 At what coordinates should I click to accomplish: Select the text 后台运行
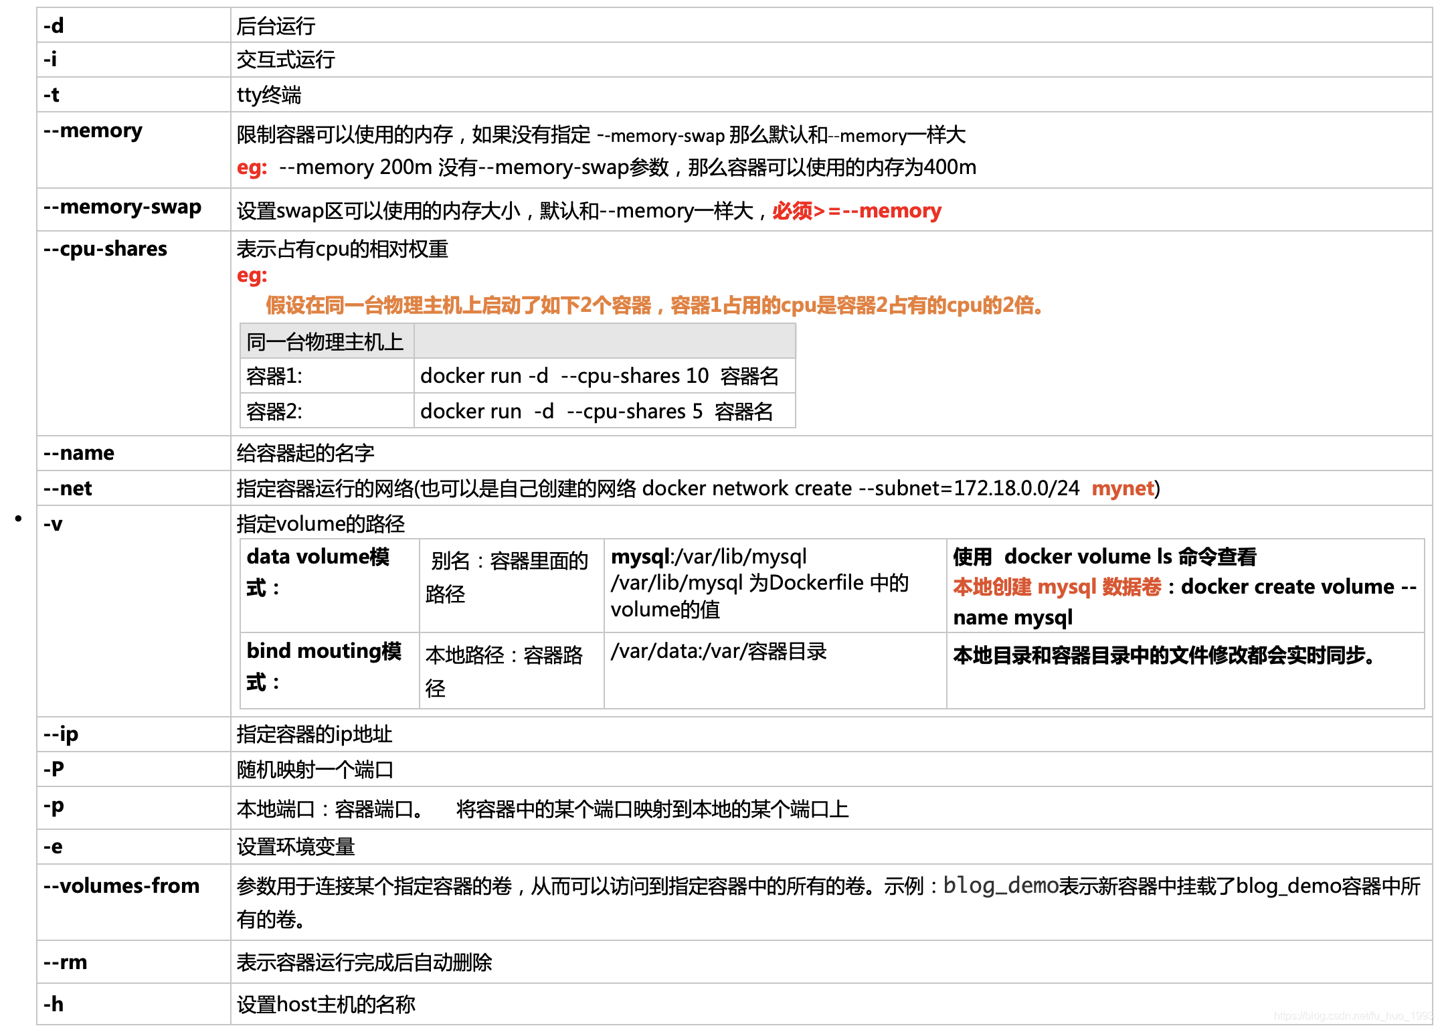click(276, 26)
